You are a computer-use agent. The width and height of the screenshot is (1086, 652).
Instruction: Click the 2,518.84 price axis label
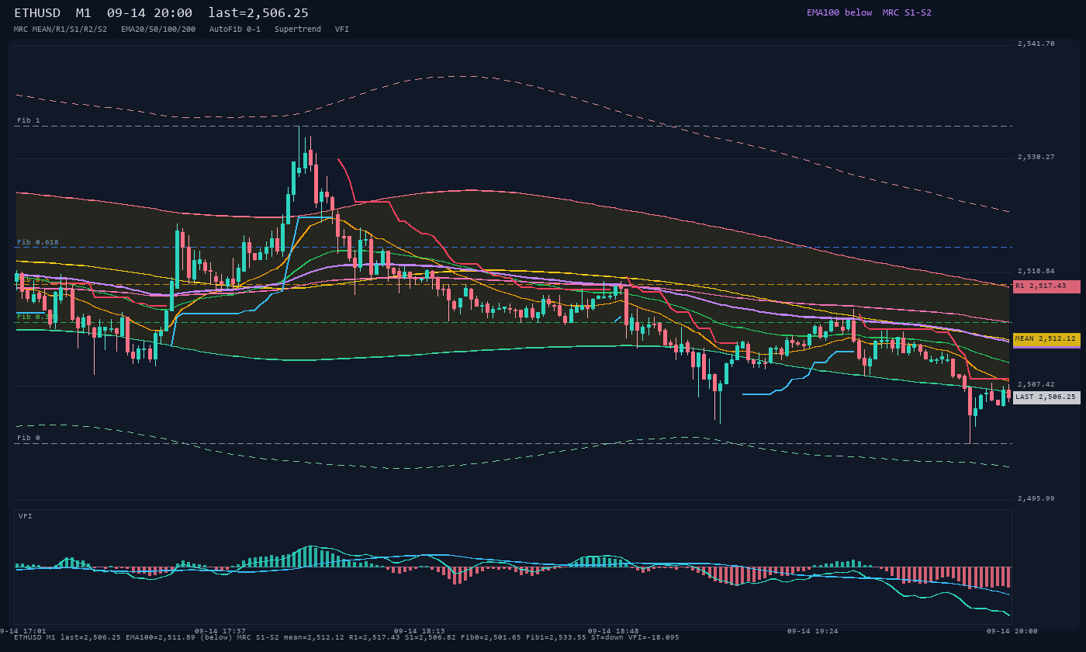click(x=1036, y=271)
